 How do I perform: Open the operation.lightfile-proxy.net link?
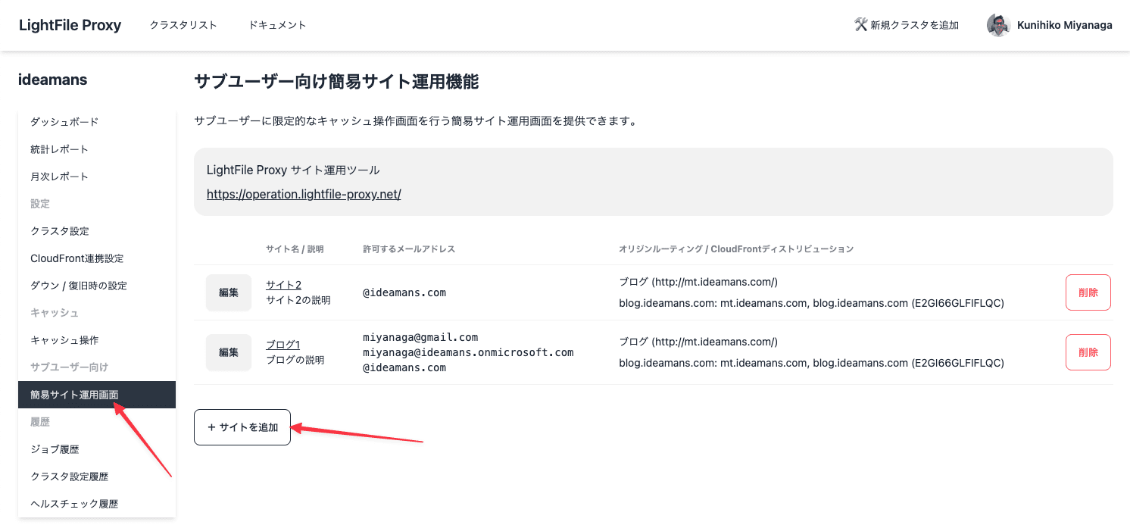tap(304, 194)
